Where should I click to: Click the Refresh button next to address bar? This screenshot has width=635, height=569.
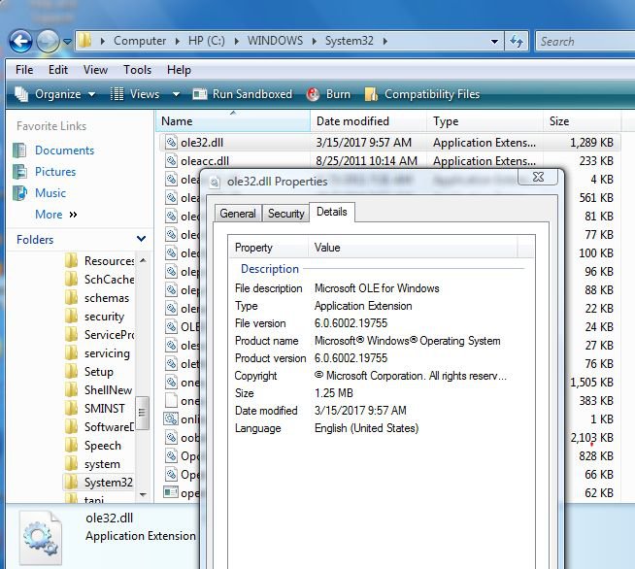[x=517, y=41]
